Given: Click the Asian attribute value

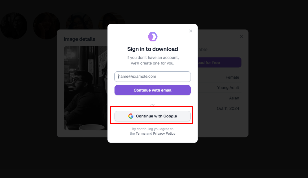Looking at the screenshot, I should coord(234,98).
